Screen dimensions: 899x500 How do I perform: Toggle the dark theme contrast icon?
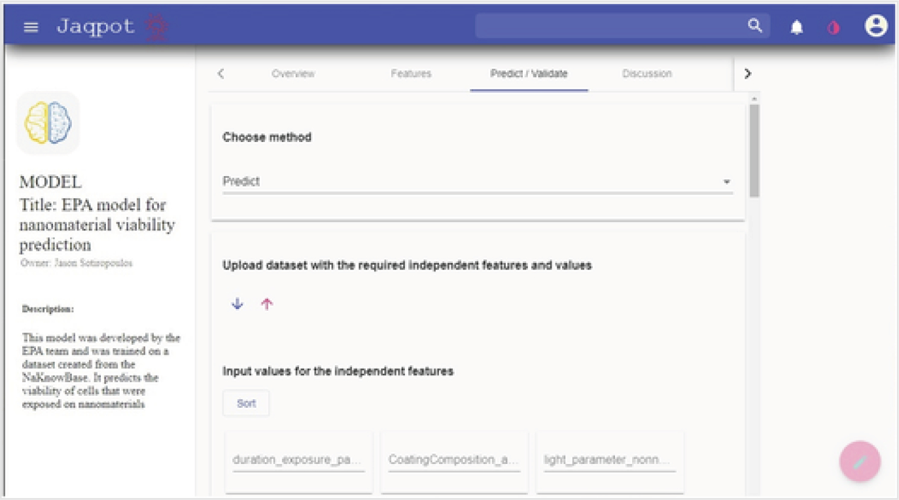(x=833, y=28)
